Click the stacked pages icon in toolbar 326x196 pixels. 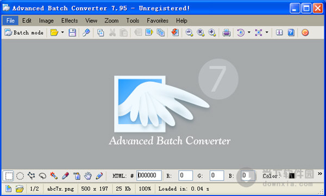tap(160, 32)
